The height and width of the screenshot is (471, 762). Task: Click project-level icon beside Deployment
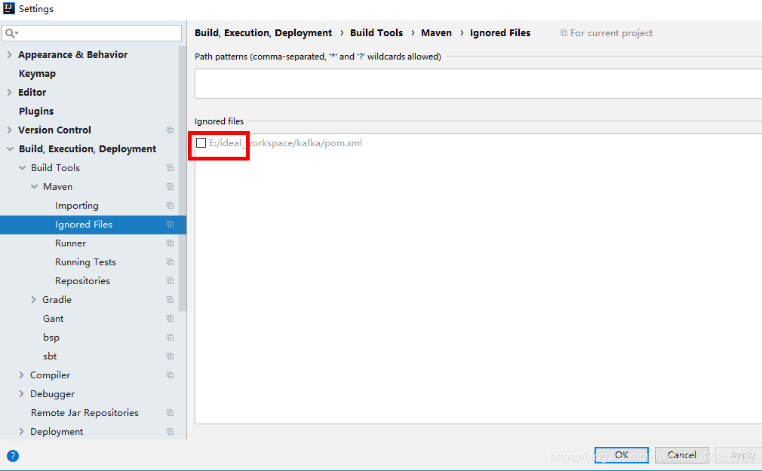(x=170, y=432)
